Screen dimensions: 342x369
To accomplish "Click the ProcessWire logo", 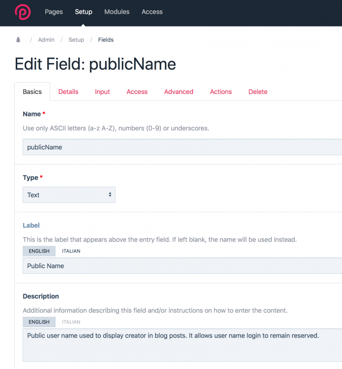I will pos(23,12).
